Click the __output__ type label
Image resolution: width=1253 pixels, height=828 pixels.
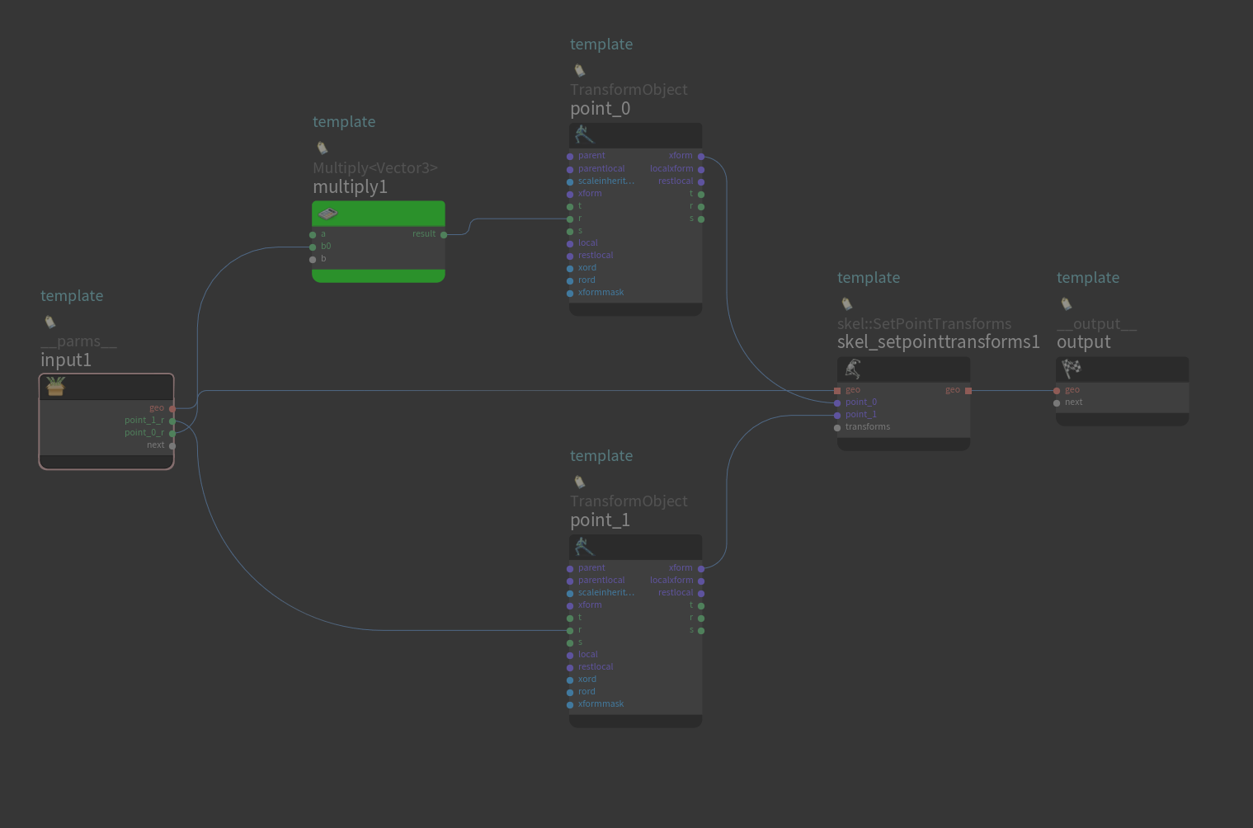point(1096,324)
